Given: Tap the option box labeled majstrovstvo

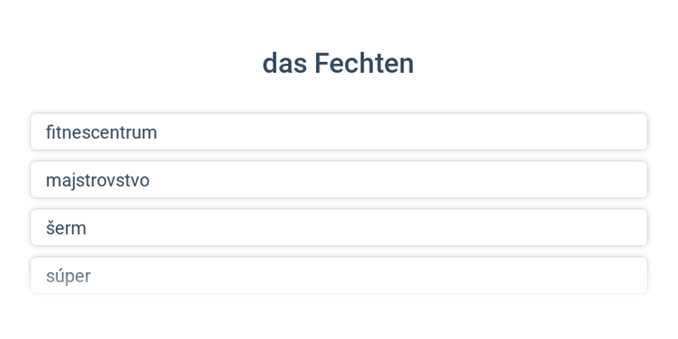Looking at the screenshot, I should 339,180.
